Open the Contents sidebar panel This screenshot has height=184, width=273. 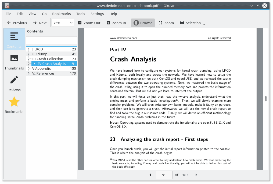(x=14, y=39)
